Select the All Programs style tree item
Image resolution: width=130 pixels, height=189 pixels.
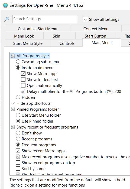33,56
